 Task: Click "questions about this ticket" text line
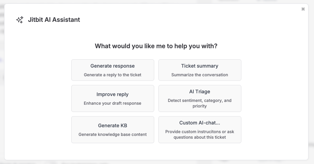pos(200,137)
